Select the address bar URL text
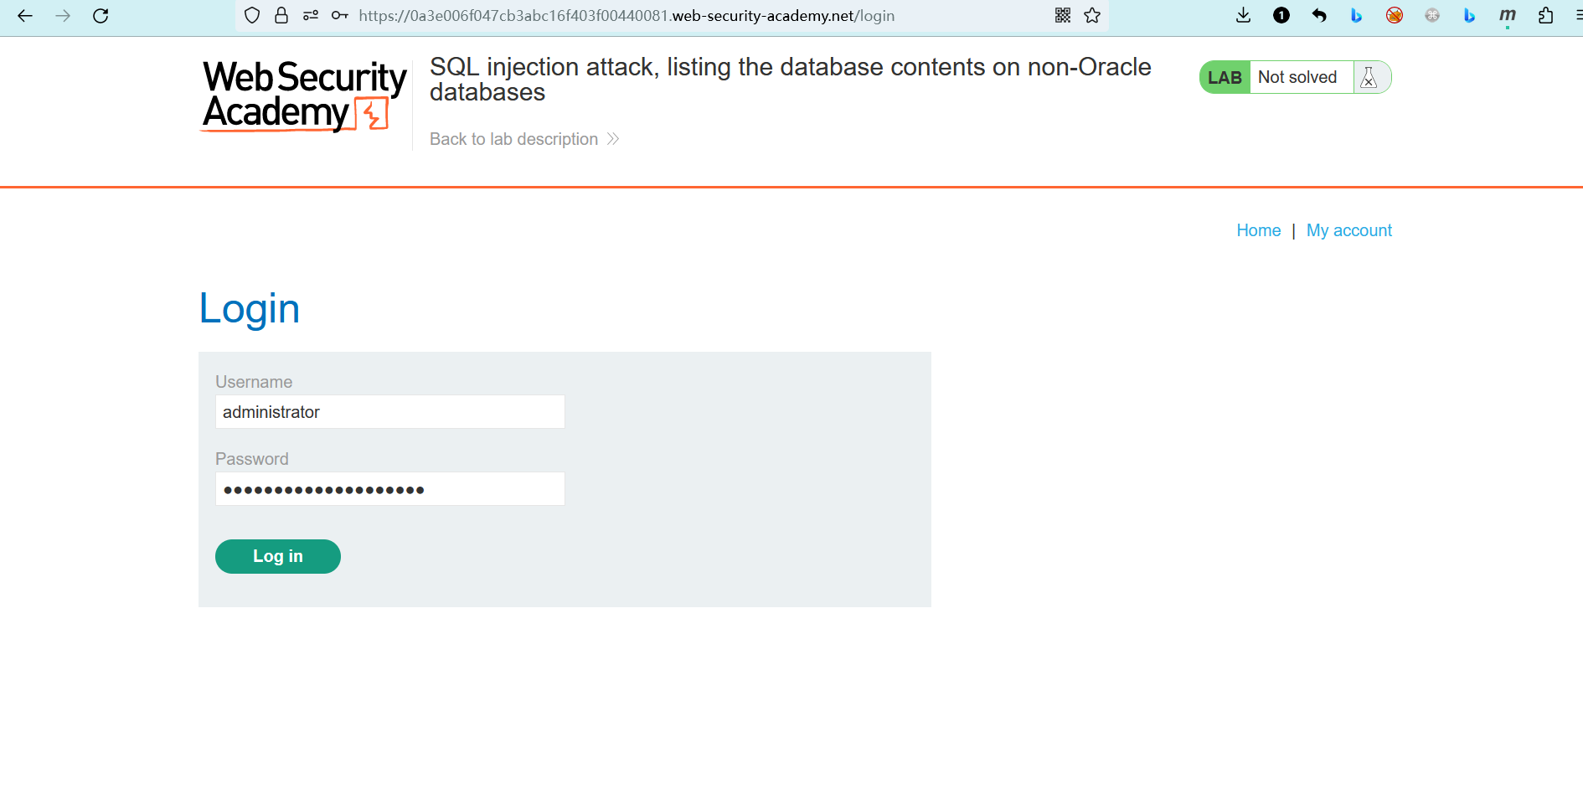1583x799 pixels. pos(626,16)
